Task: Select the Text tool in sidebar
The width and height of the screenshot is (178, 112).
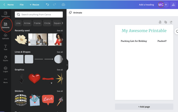Action: click(x=5, y=47)
